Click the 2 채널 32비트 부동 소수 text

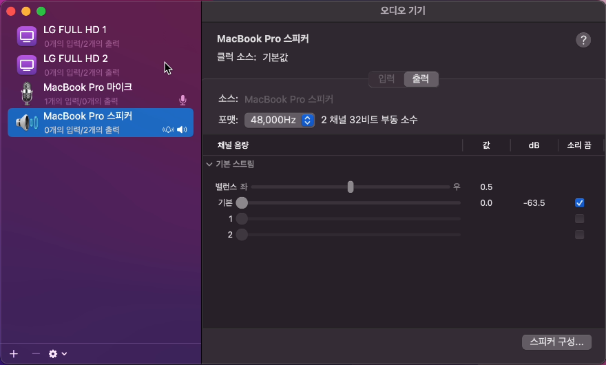point(369,120)
